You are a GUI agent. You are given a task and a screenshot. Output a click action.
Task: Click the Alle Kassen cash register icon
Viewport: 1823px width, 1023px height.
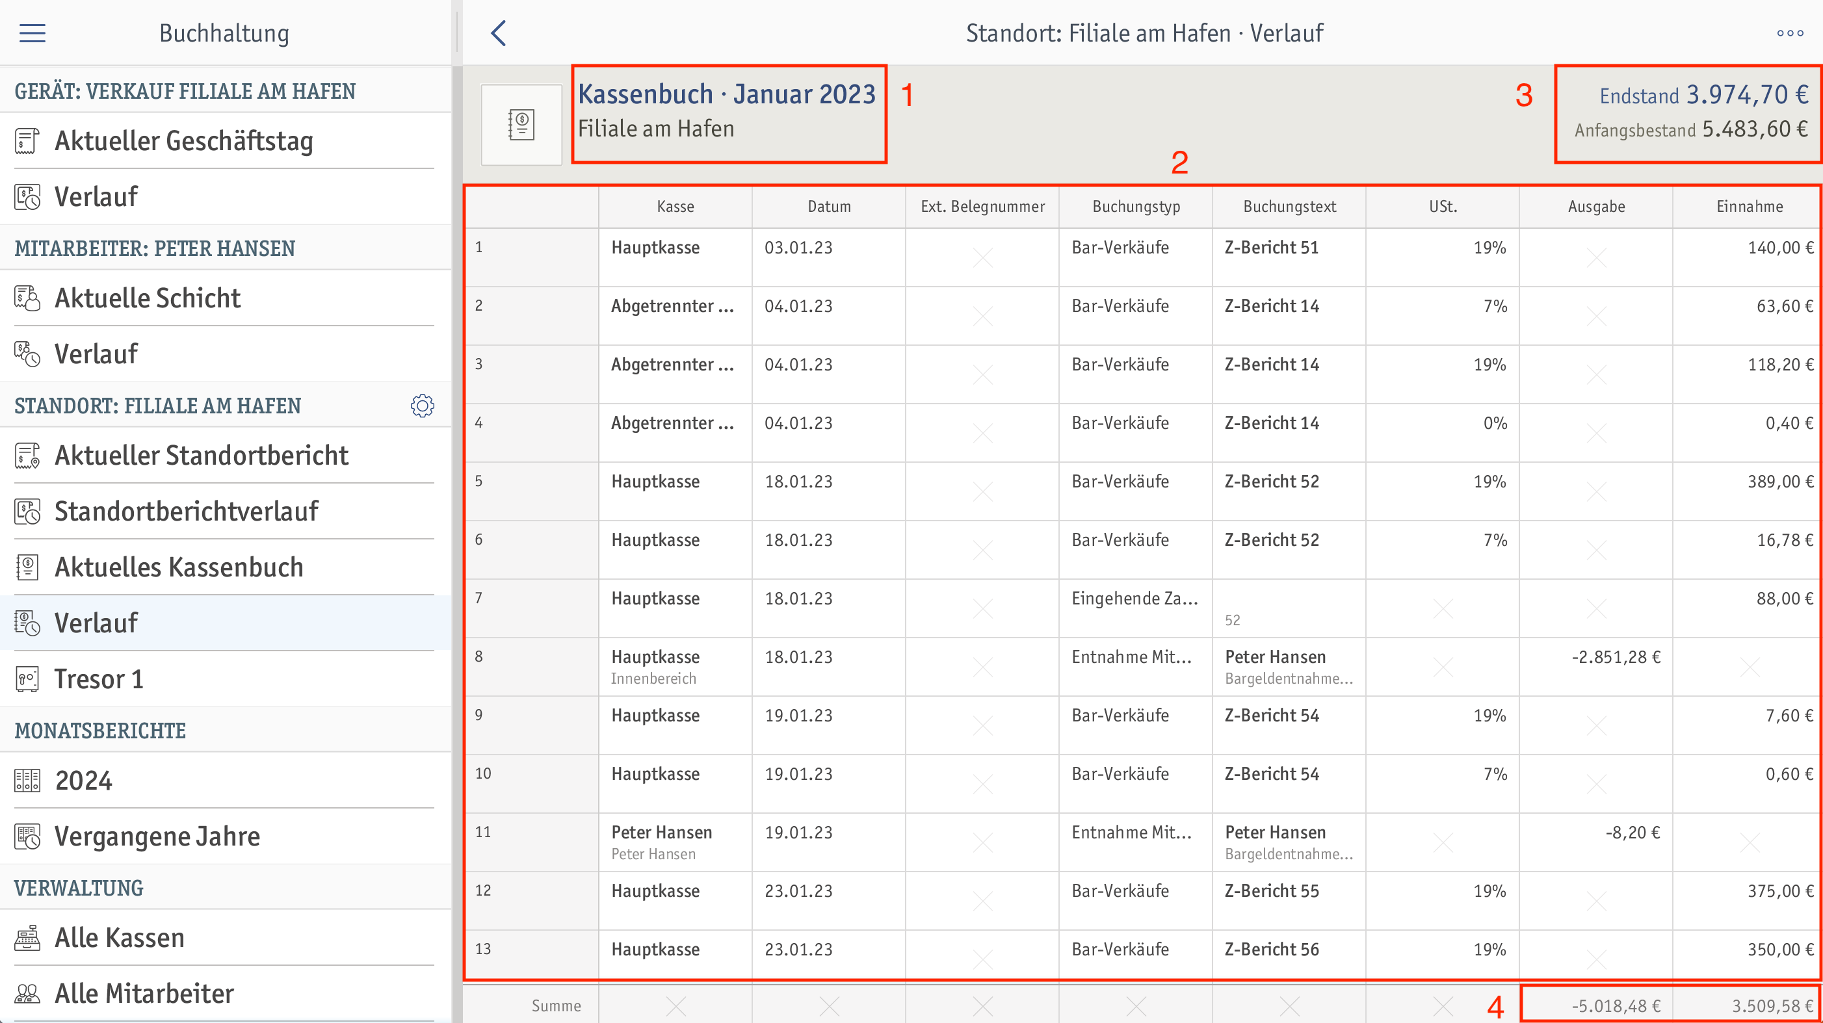[27, 938]
